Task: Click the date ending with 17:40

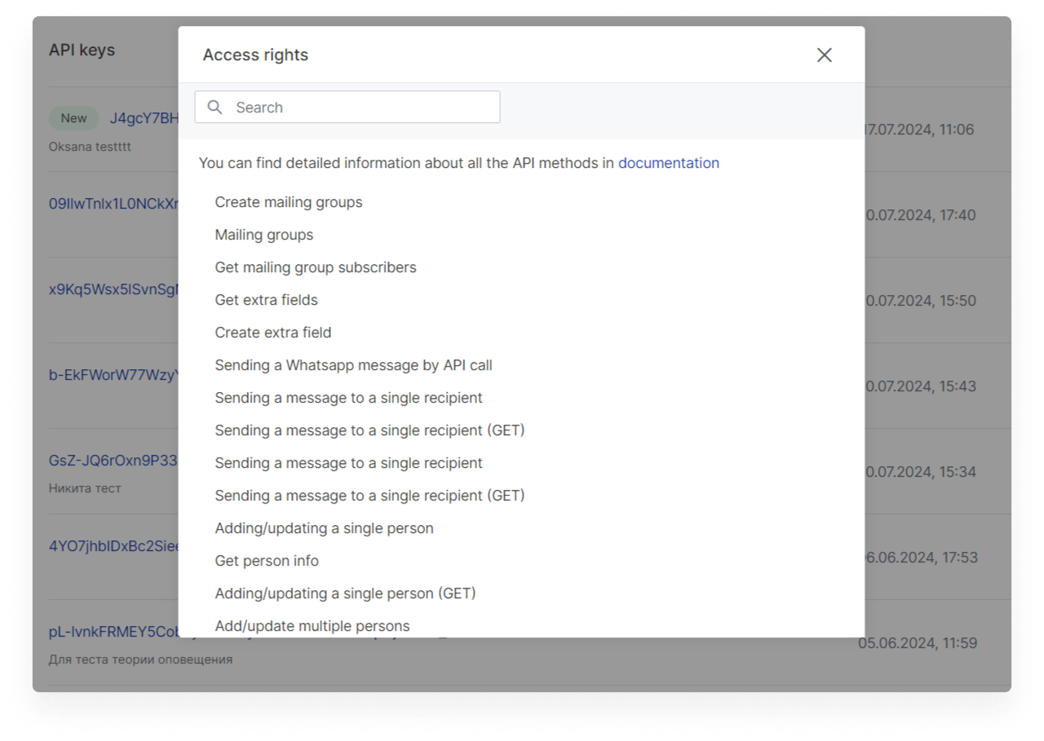Action: coord(920,215)
